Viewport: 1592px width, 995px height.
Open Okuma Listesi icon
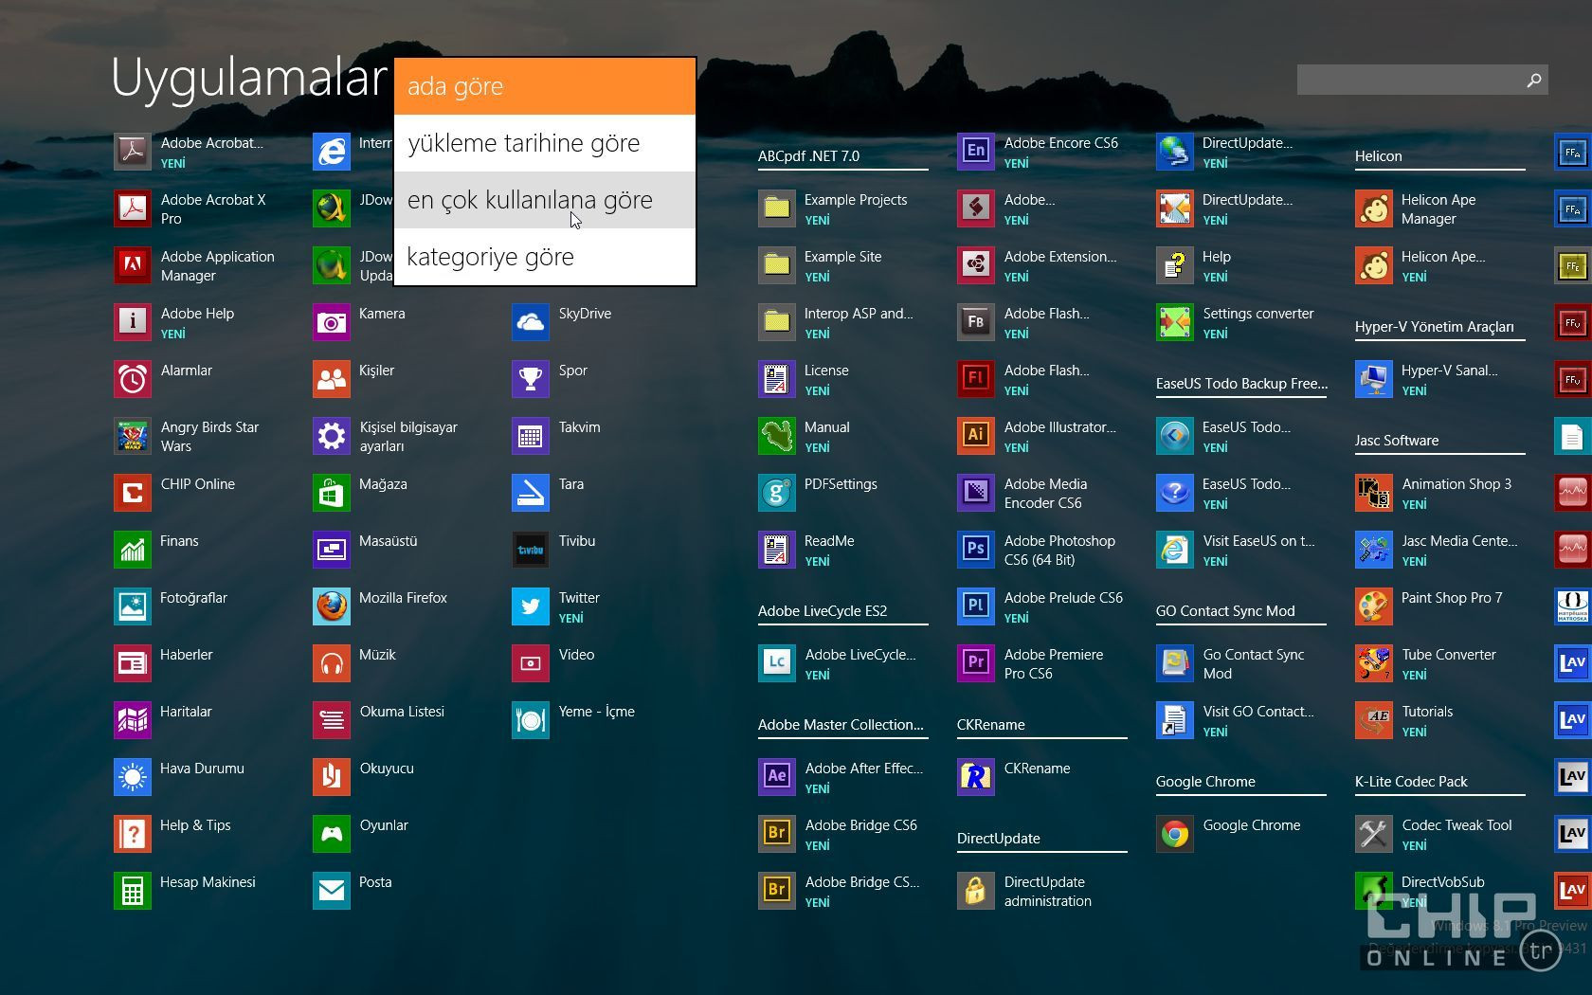tap(332, 720)
